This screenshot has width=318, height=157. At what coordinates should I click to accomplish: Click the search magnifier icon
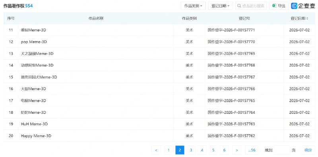tap(239, 6)
